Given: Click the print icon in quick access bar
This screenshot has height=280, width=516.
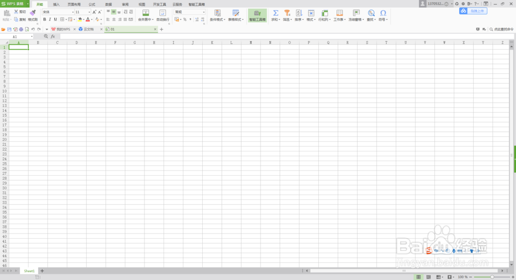Looking at the screenshot, I should pos(21,29).
